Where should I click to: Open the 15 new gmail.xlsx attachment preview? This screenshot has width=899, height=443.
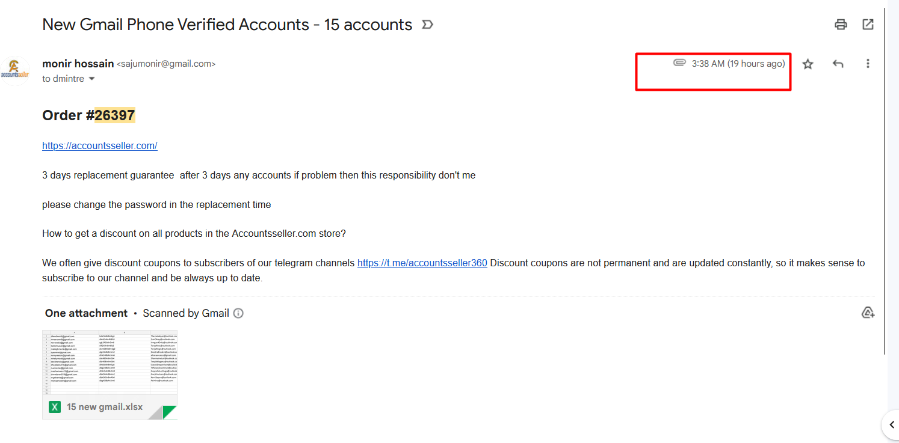(110, 374)
